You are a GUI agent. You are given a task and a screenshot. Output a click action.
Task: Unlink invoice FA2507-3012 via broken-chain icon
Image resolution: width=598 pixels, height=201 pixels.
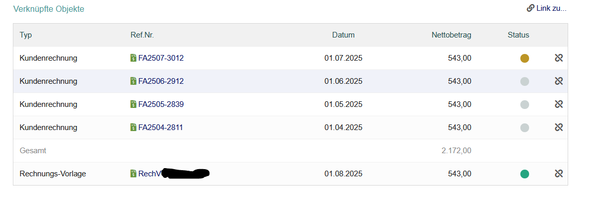(x=559, y=58)
